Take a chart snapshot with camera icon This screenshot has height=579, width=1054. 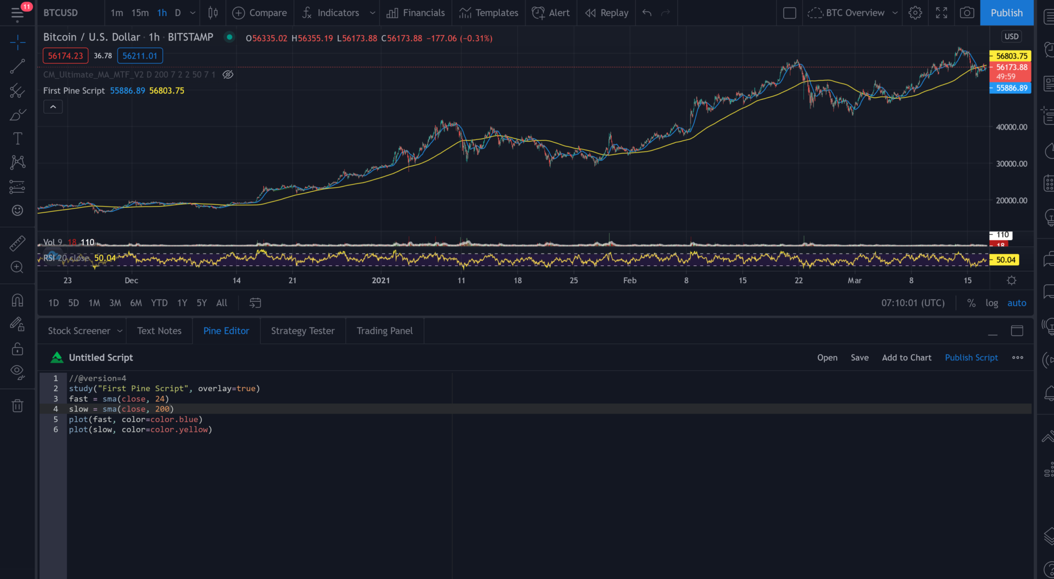(967, 13)
